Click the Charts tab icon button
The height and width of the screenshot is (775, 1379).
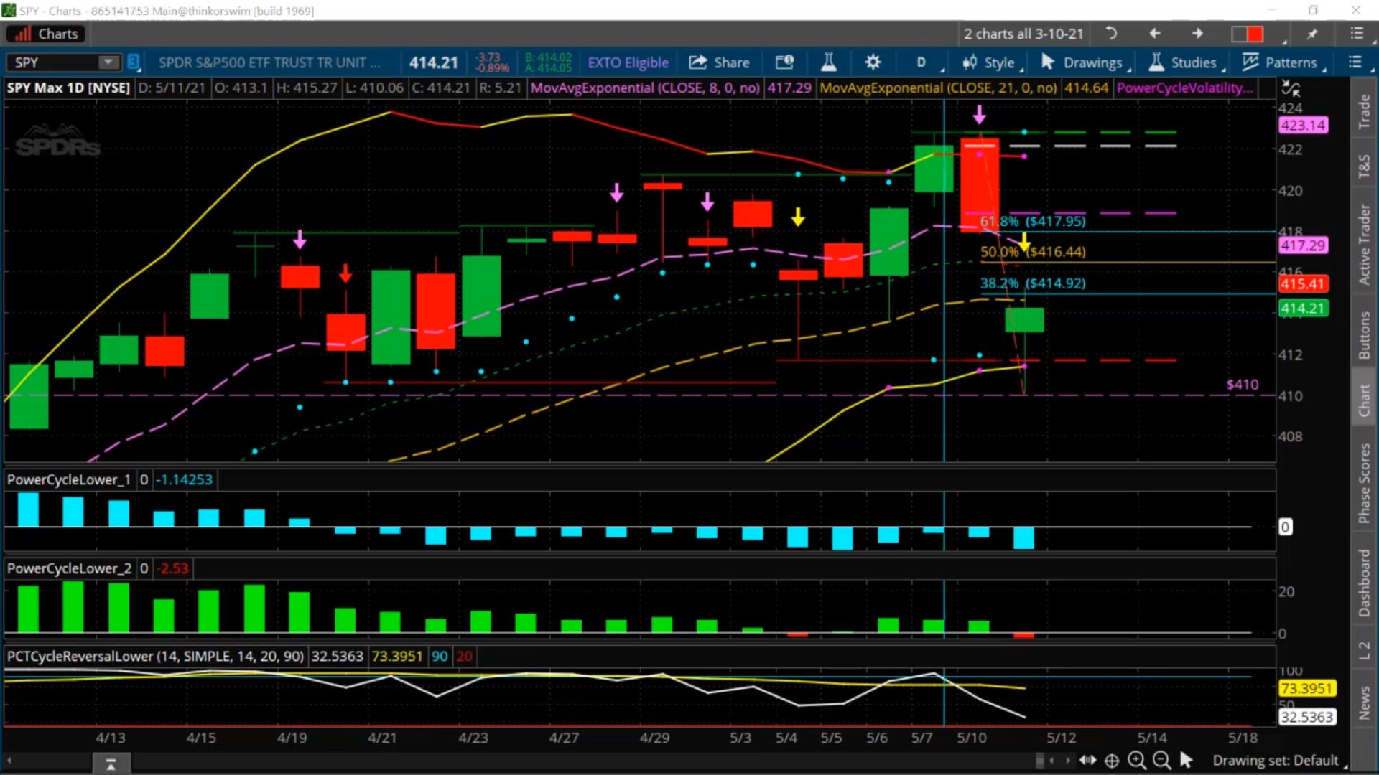[45, 34]
